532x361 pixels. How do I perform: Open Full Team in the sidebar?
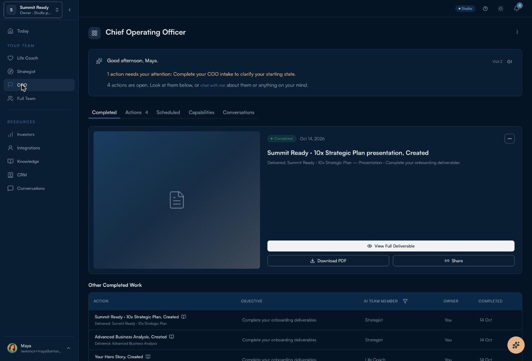(39, 98)
